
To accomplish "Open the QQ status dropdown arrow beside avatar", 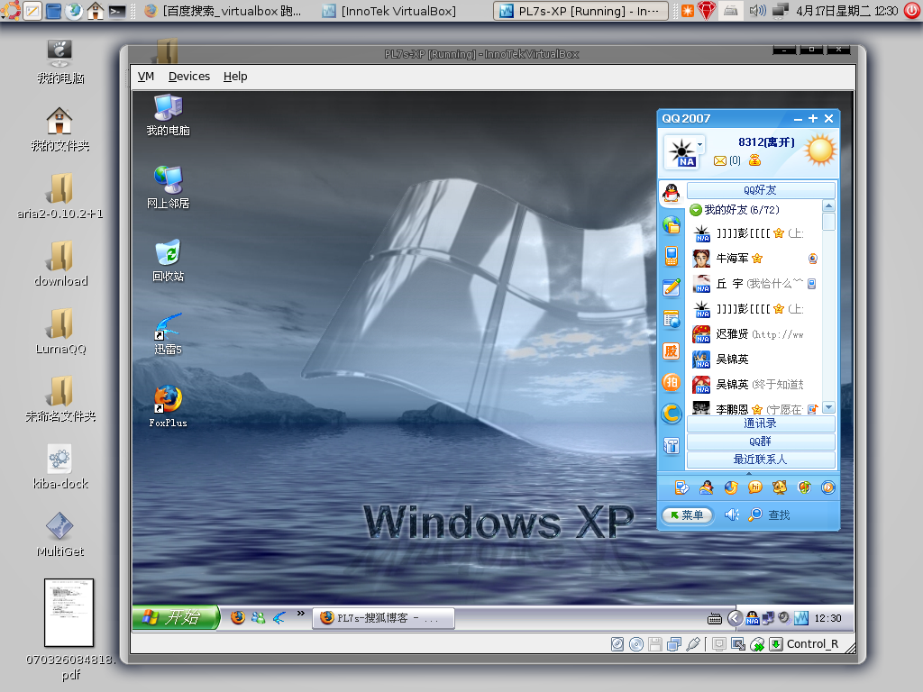I will click(x=699, y=143).
